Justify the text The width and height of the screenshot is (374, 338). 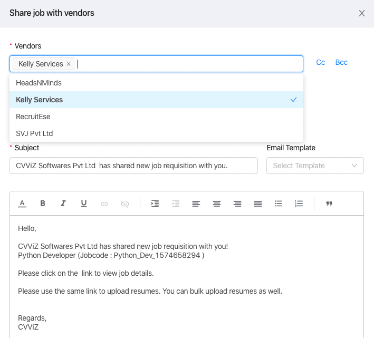coord(258,204)
